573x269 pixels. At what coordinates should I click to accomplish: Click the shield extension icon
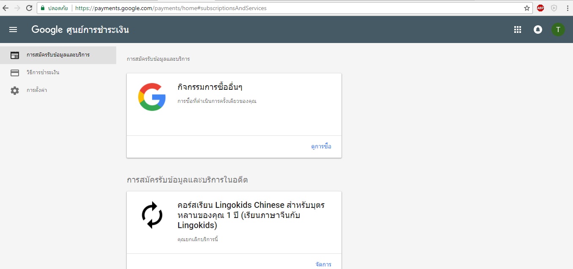(554, 8)
